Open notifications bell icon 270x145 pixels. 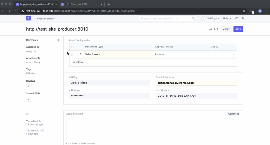click(x=243, y=18)
